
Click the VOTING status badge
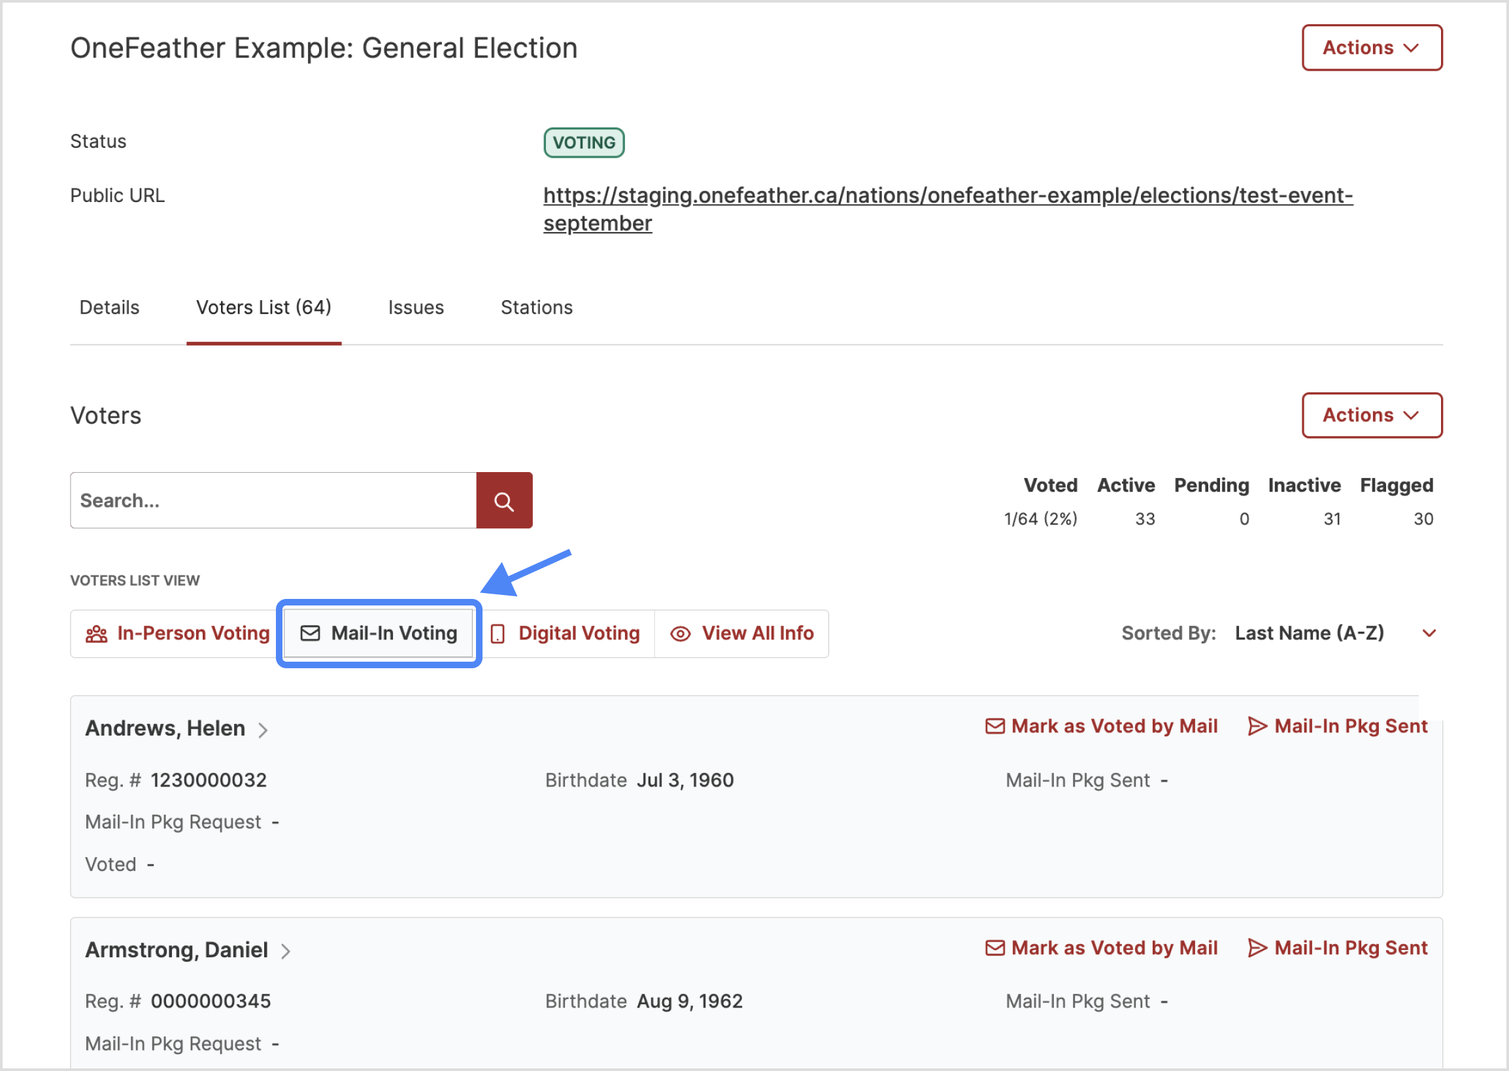pos(584,143)
